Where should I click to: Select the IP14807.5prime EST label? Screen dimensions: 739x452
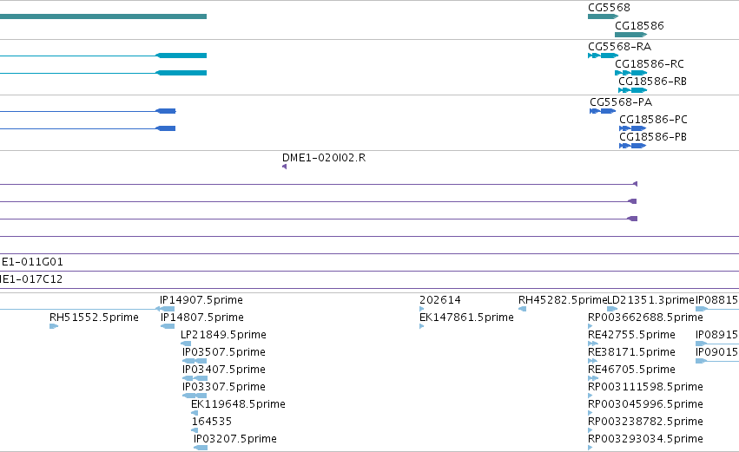pyautogui.click(x=202, y=318)
